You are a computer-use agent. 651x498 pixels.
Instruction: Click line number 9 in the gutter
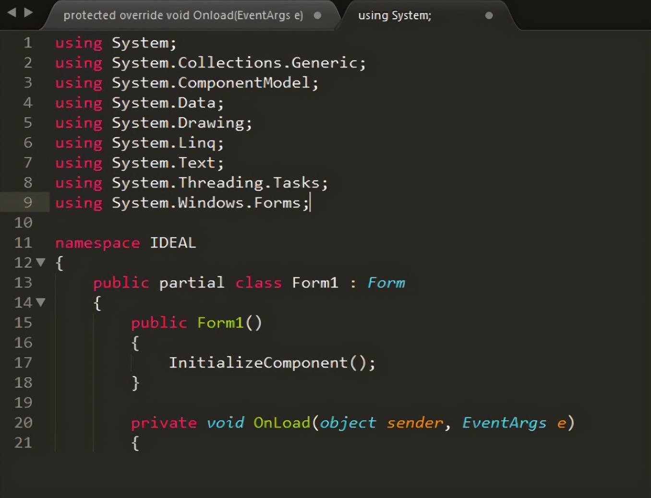pyautogui.click(x=28, y=202)
